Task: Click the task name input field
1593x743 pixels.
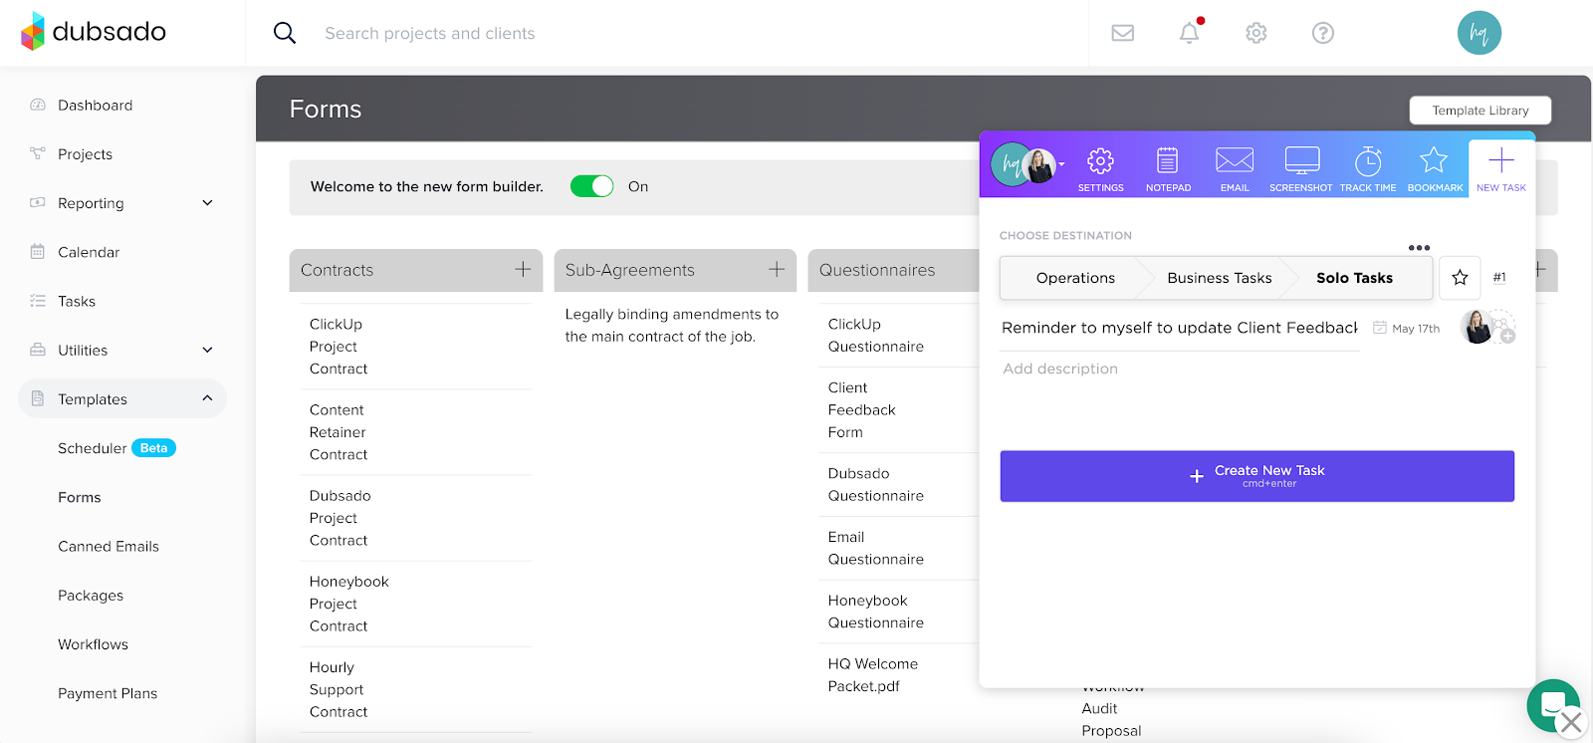Action: (1180, 328)
